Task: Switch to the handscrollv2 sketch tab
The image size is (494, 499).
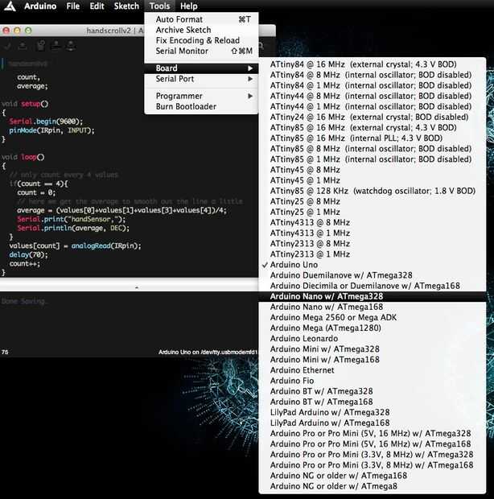Action: (x=28, y=64)
